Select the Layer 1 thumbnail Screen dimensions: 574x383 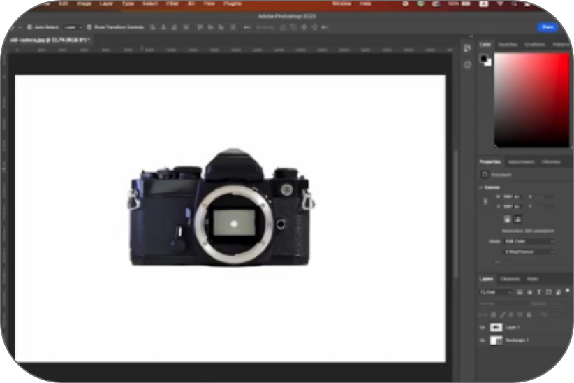click(x=496, y=327)
